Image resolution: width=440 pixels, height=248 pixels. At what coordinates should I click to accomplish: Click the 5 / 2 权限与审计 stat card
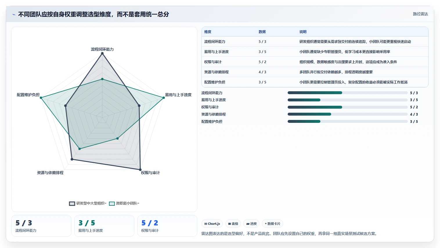(167, 226)
